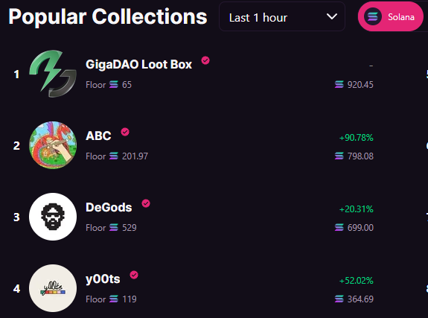This screenshot has height=318, width=428.
Task: Click the verified checkmark beside ABC
Action: pos(125,132)
